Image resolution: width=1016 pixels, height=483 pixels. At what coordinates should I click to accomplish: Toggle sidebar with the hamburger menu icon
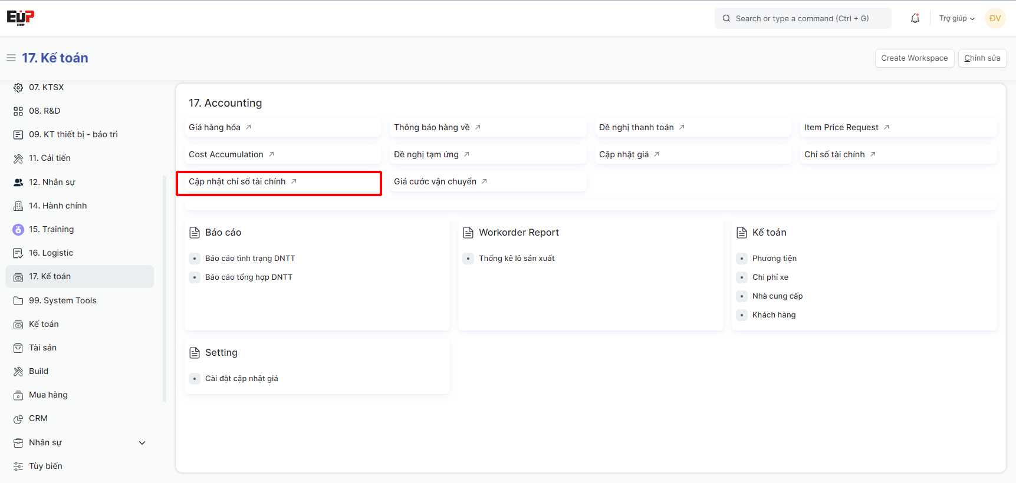point(11,58)
